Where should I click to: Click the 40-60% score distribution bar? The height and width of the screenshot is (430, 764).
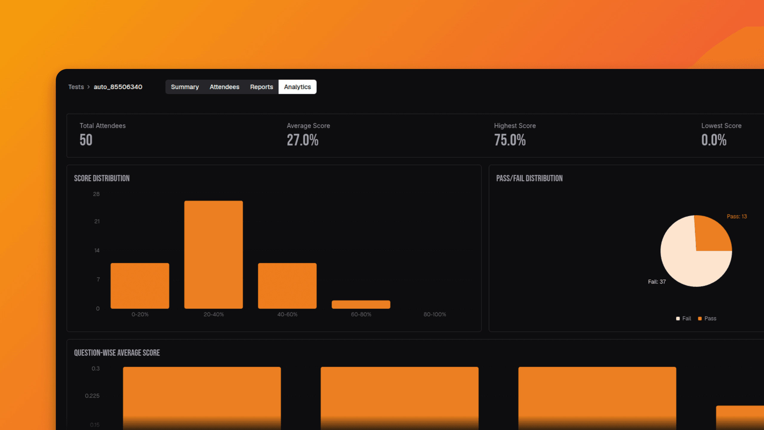[x=287, y=286]
